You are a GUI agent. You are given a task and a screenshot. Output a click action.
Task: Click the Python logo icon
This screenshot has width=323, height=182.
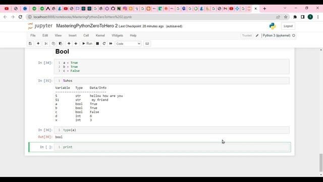coord(273,26)
